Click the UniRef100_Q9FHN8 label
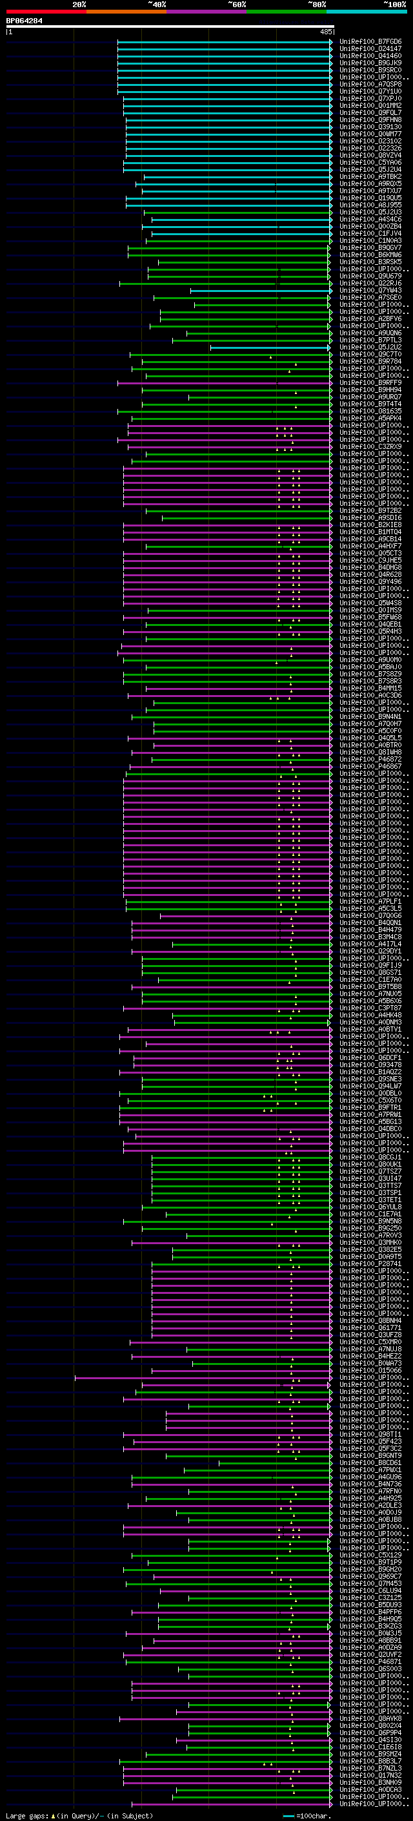 tap(370, 120)
